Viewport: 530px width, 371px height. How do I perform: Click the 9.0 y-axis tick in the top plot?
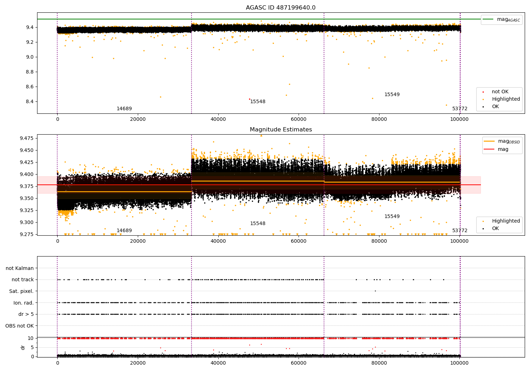coord(29,57)
